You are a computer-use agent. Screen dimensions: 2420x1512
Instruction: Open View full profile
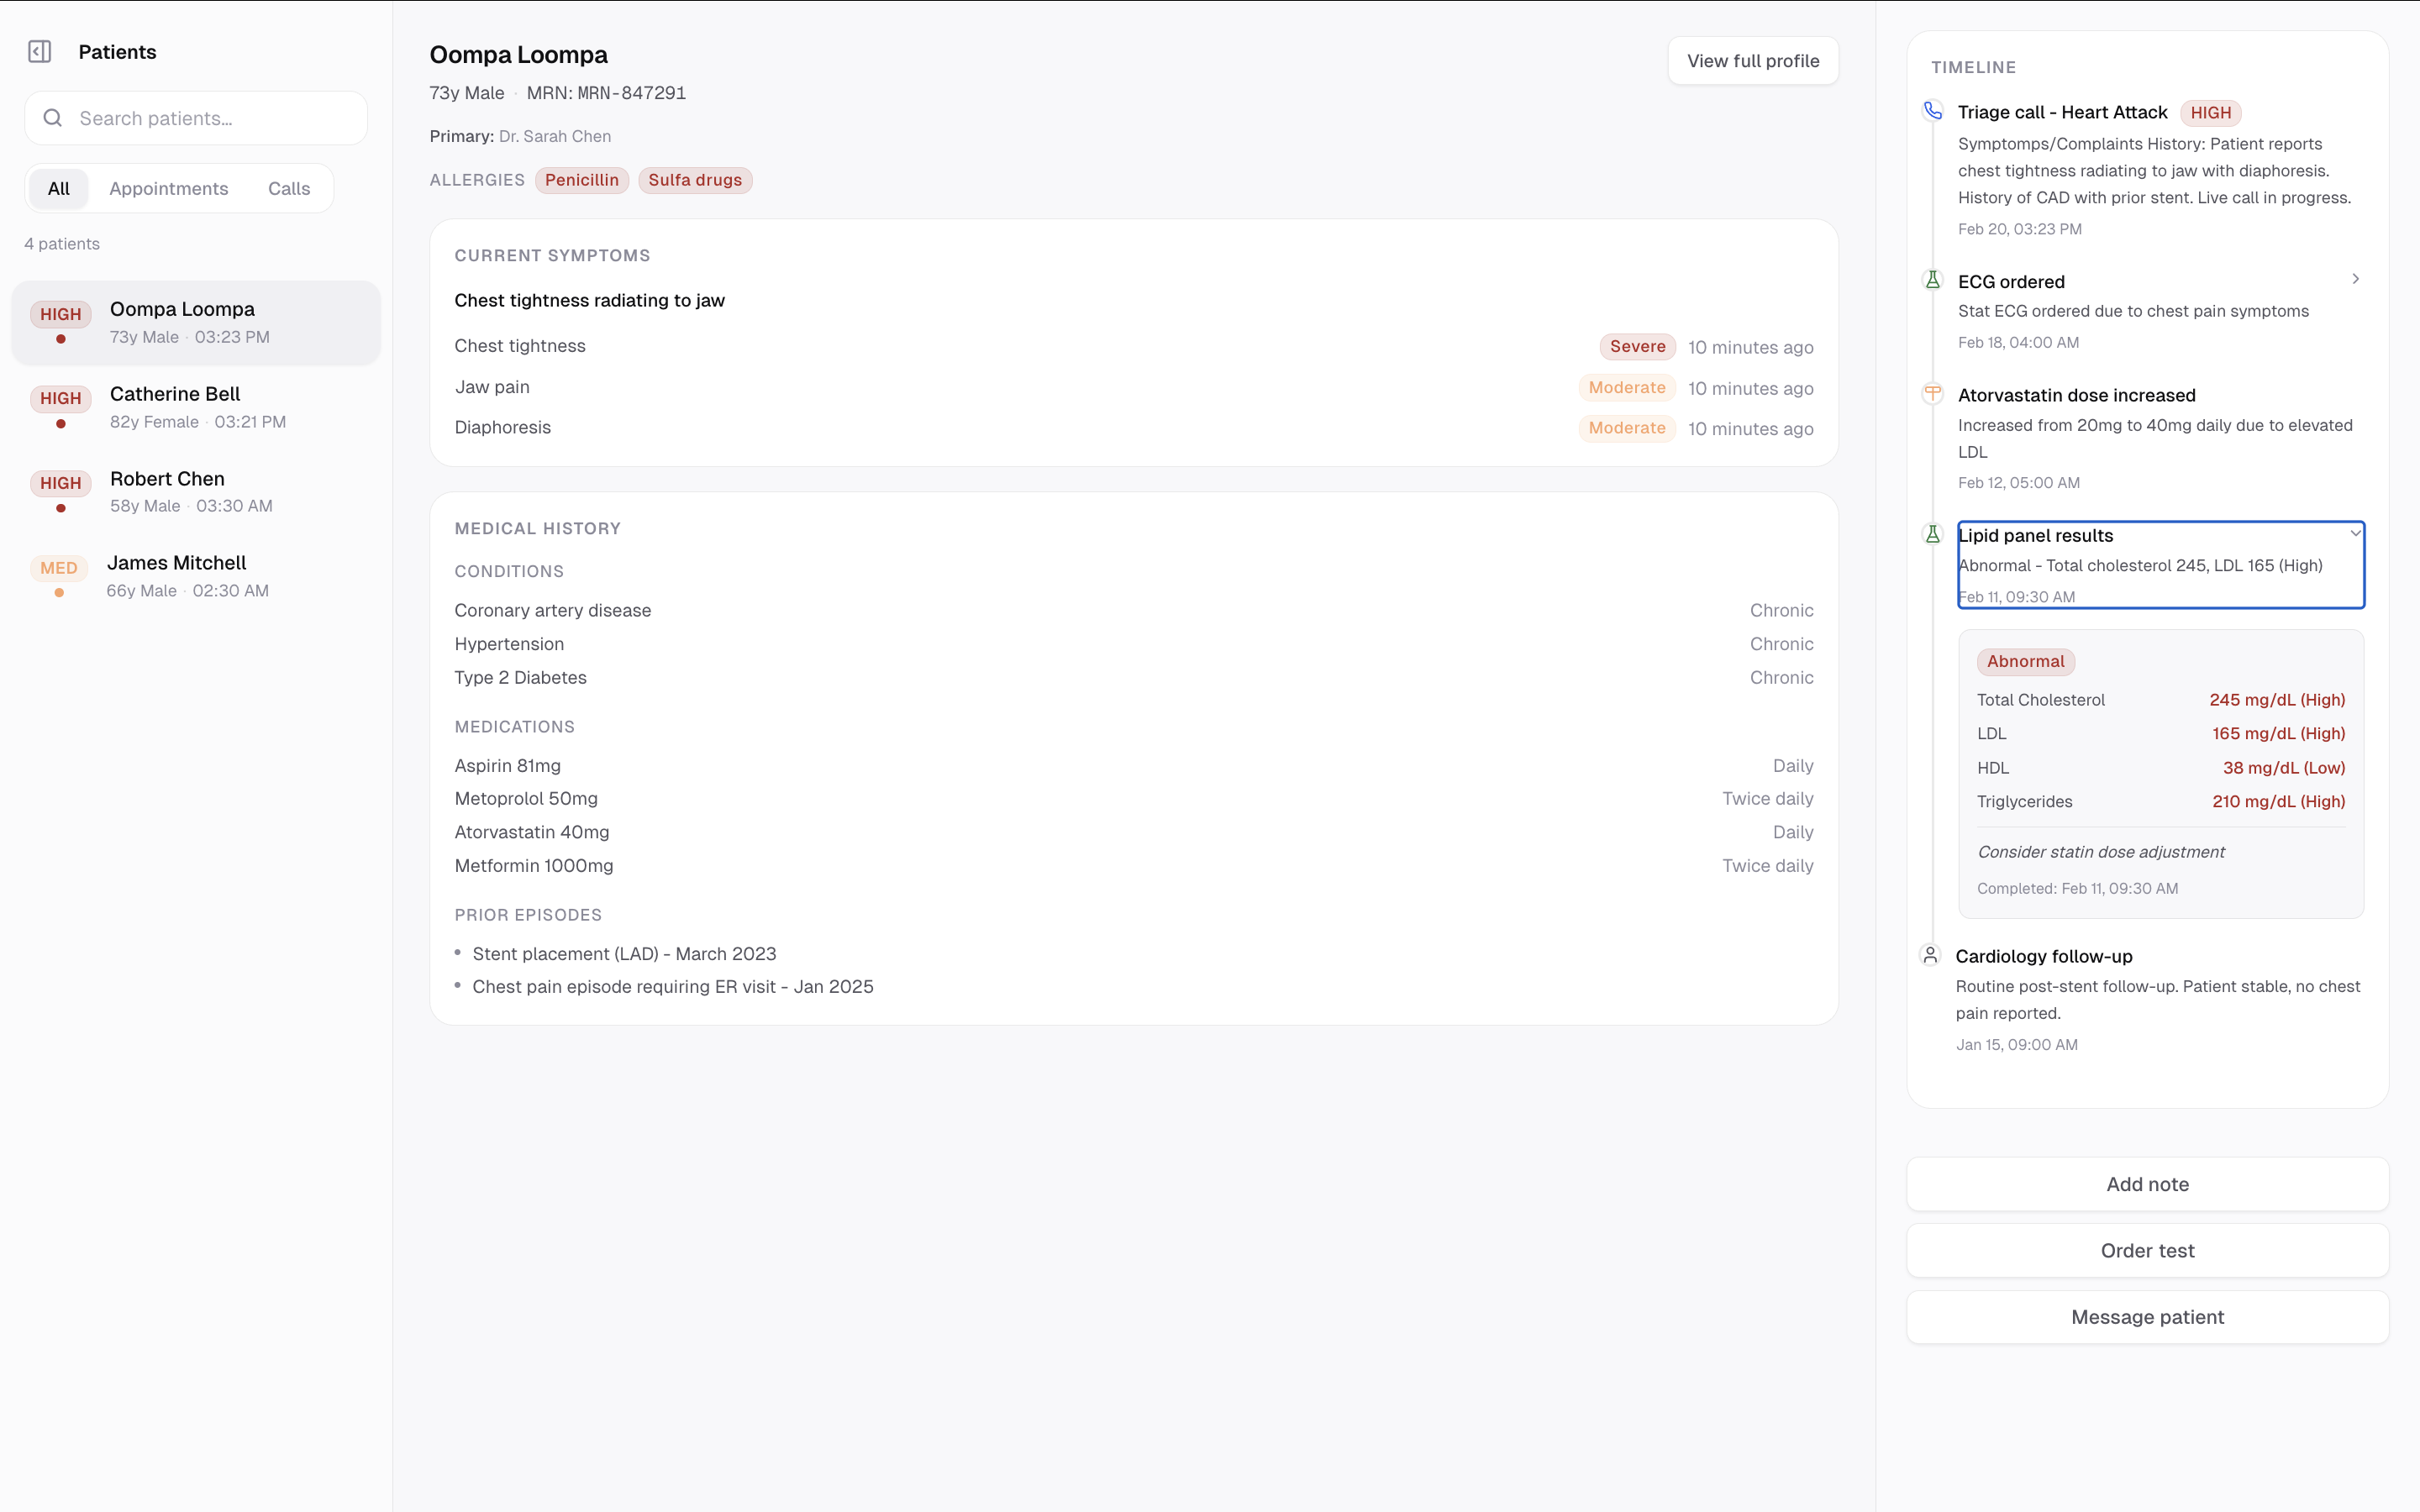coord(1752,61)
